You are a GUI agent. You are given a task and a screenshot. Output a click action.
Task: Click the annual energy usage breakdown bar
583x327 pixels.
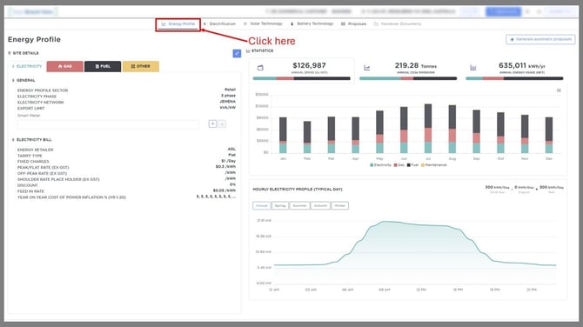click(514, 78)
